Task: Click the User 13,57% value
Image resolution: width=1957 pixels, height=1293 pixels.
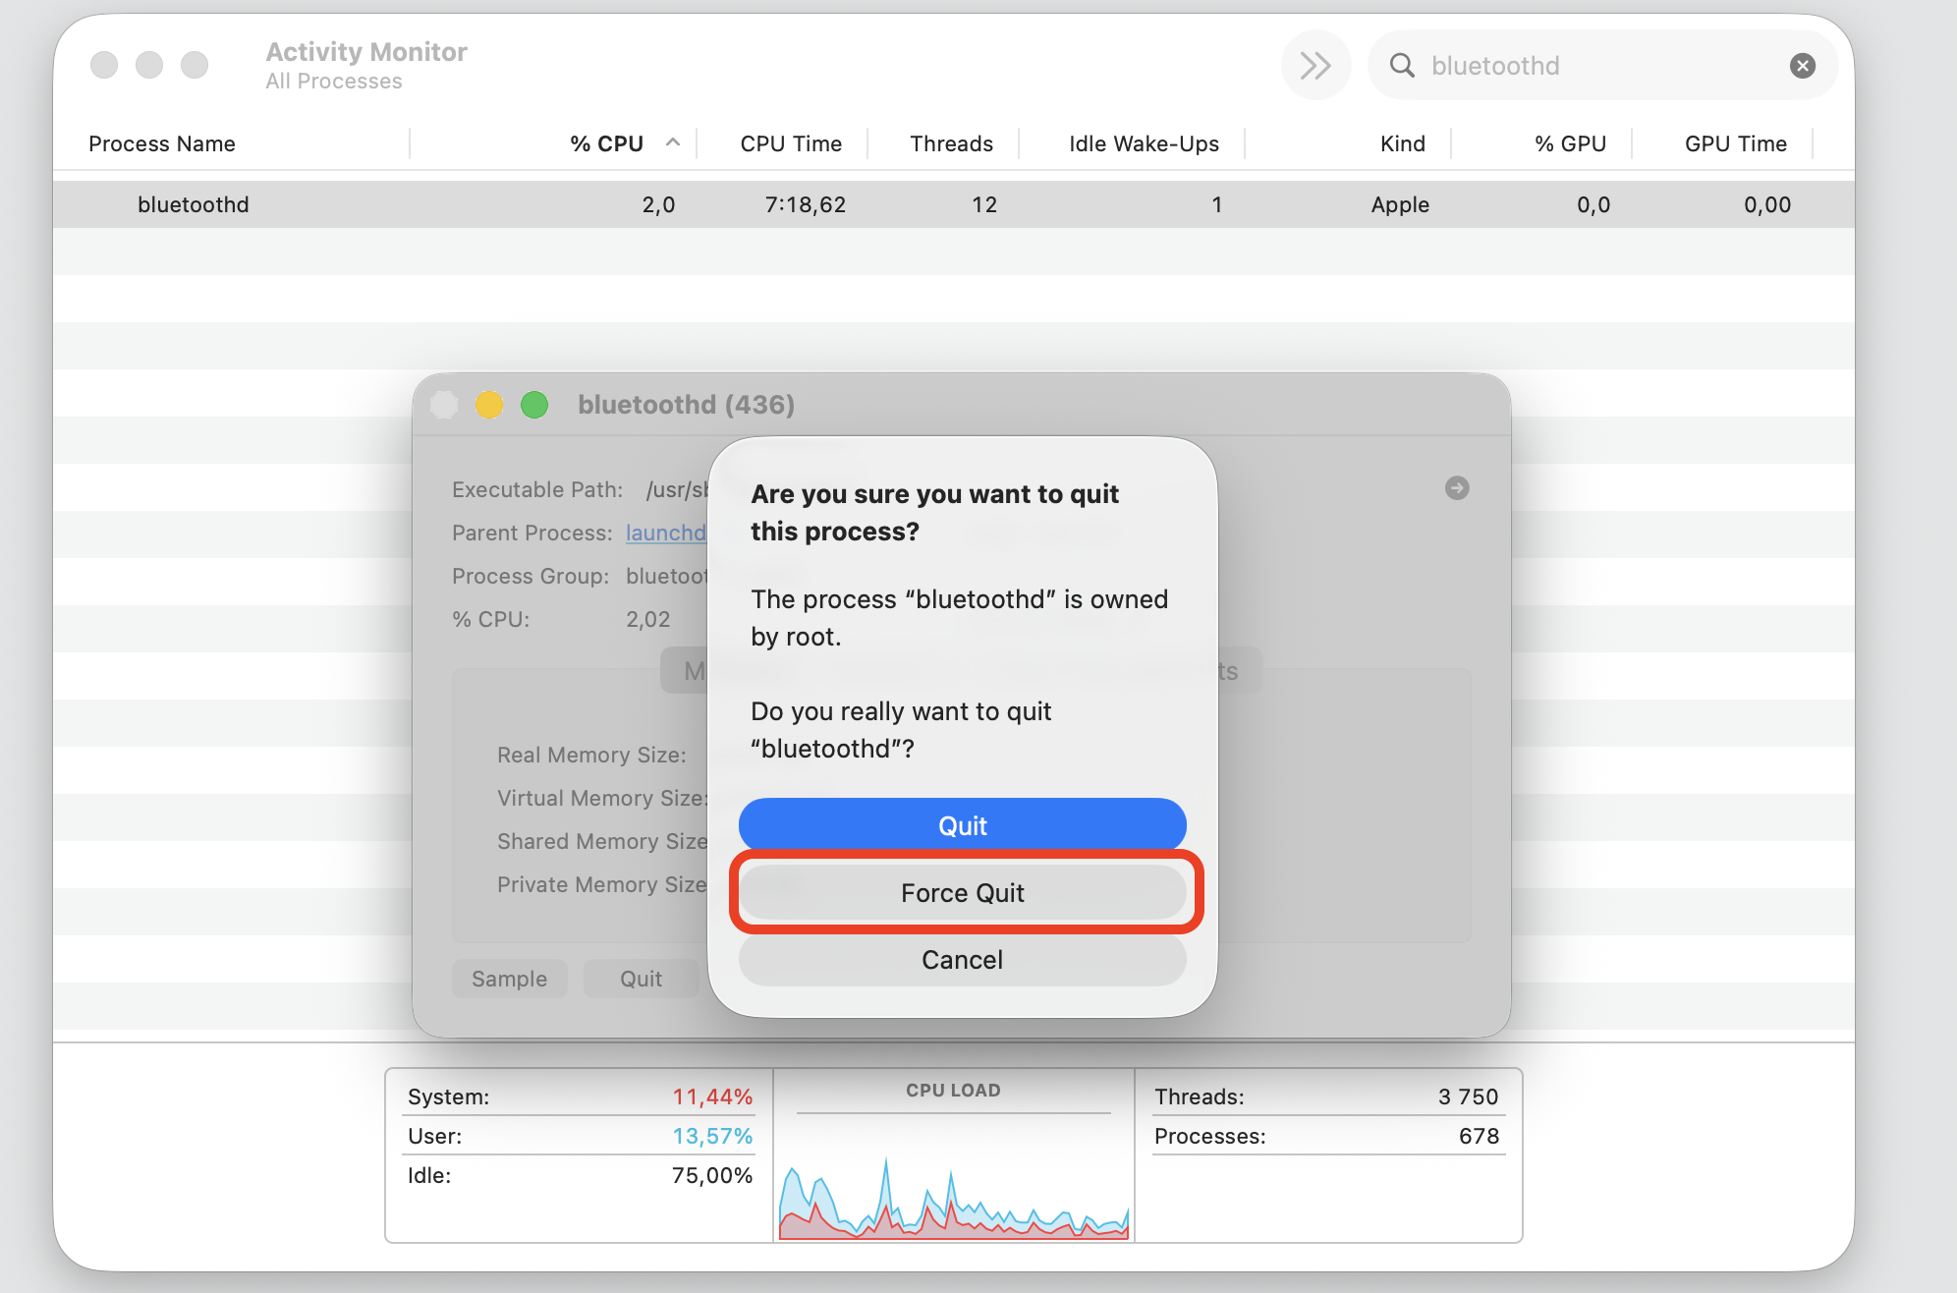Action: (712, 1136)
